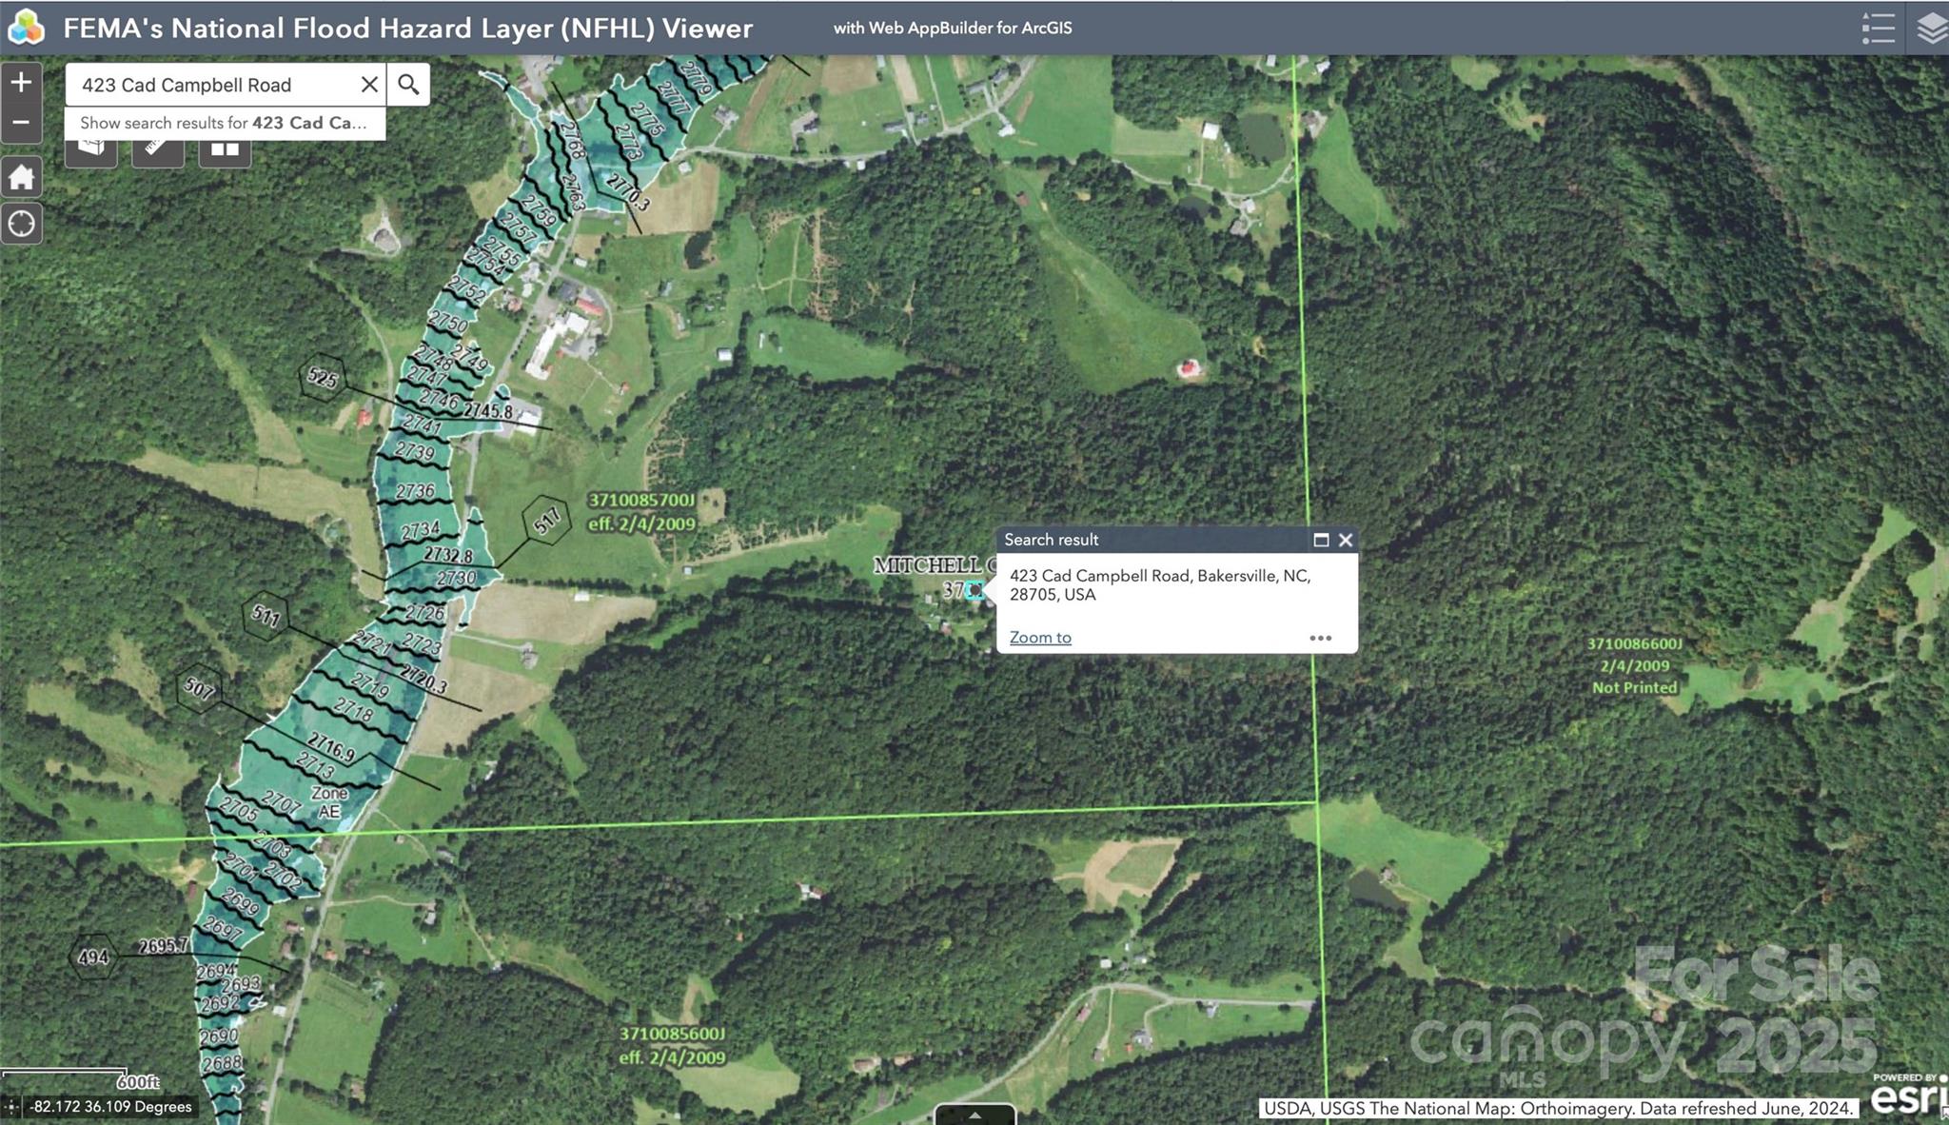Zoom in with the plus button
The height and width of the screenshot is (1125, 1949).
pos(21,83)
